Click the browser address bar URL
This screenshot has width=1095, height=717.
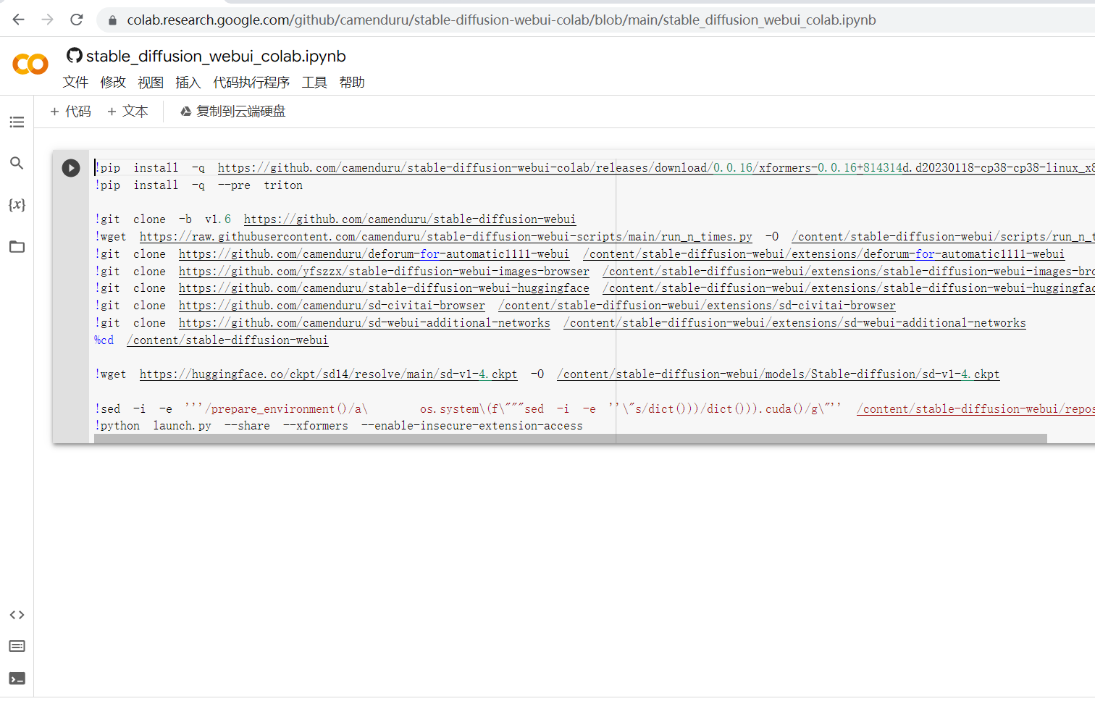point(501,20)
